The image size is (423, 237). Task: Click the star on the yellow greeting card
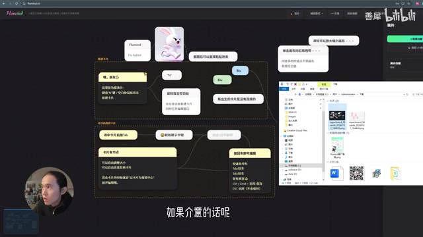pos(145,74)
